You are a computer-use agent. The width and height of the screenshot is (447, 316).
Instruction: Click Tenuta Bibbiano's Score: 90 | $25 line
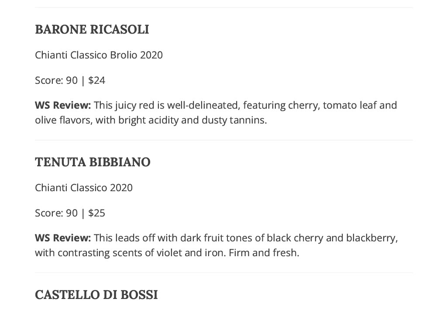click(x=70, y=213)
